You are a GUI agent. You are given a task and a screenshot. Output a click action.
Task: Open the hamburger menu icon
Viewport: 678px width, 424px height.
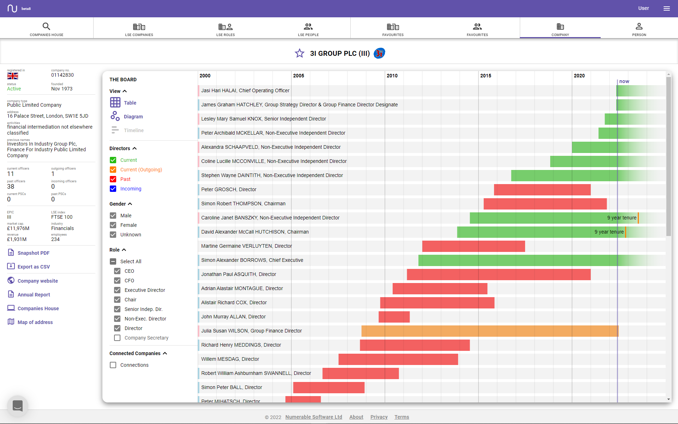coord(667,8)
